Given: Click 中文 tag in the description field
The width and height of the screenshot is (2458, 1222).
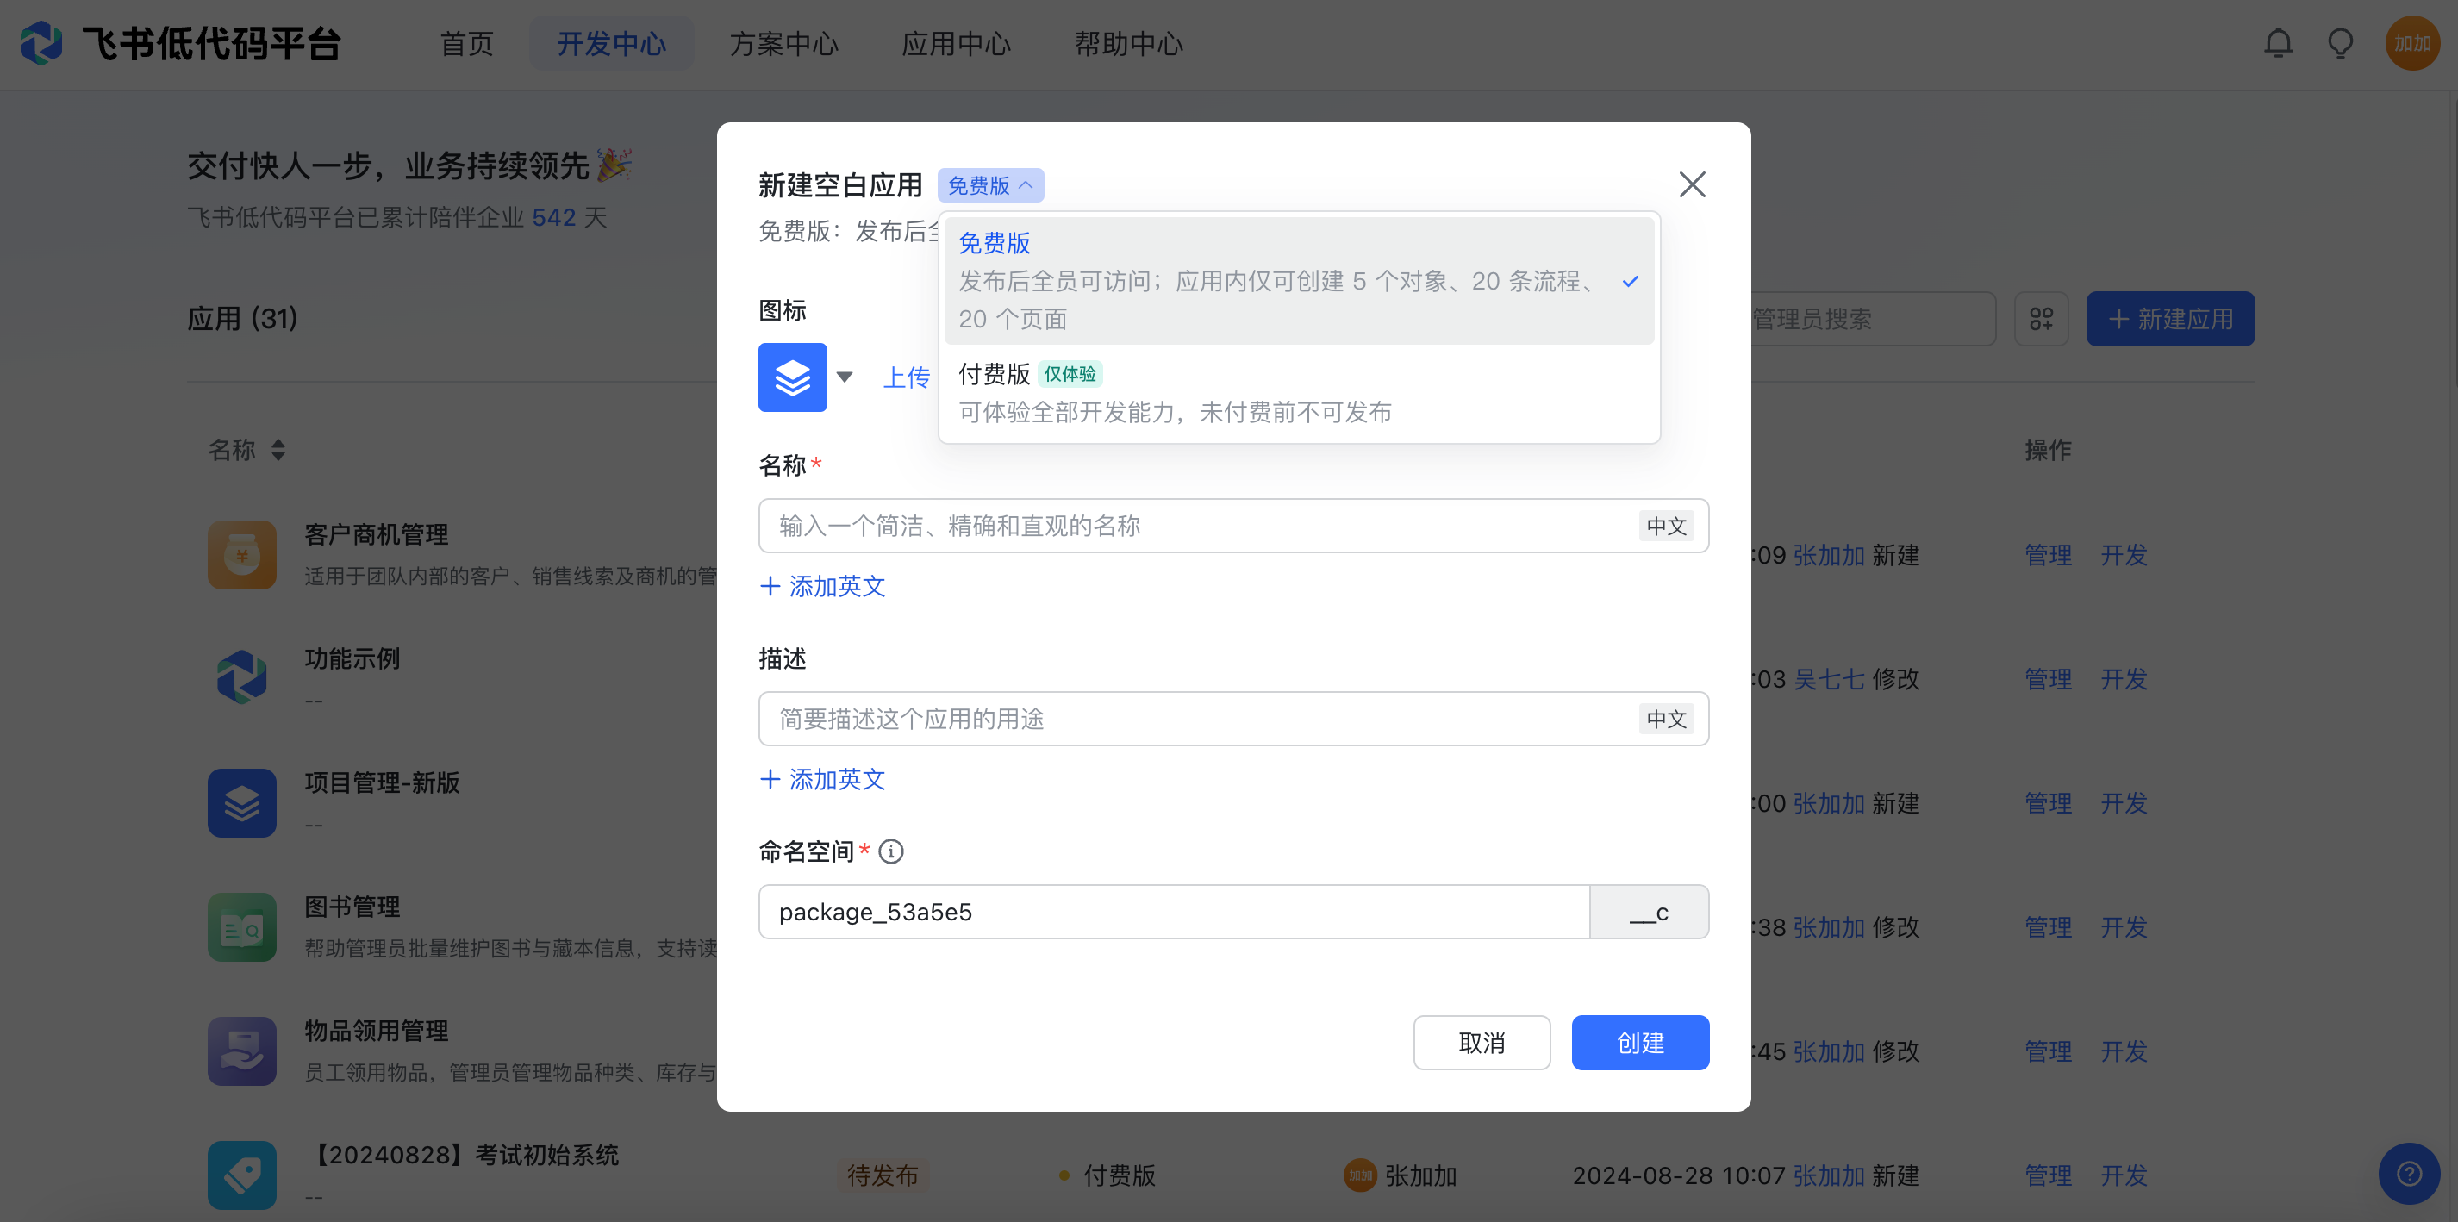Looking at the screenshot, I should click(x=1666, y=719).
